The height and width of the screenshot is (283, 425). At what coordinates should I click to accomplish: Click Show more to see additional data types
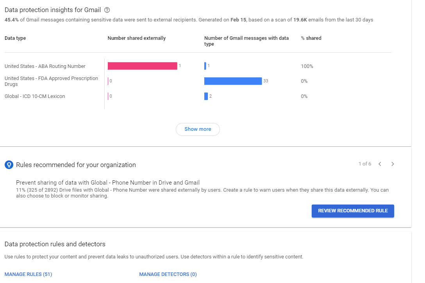pyautogui.click(x=198, y=129)
